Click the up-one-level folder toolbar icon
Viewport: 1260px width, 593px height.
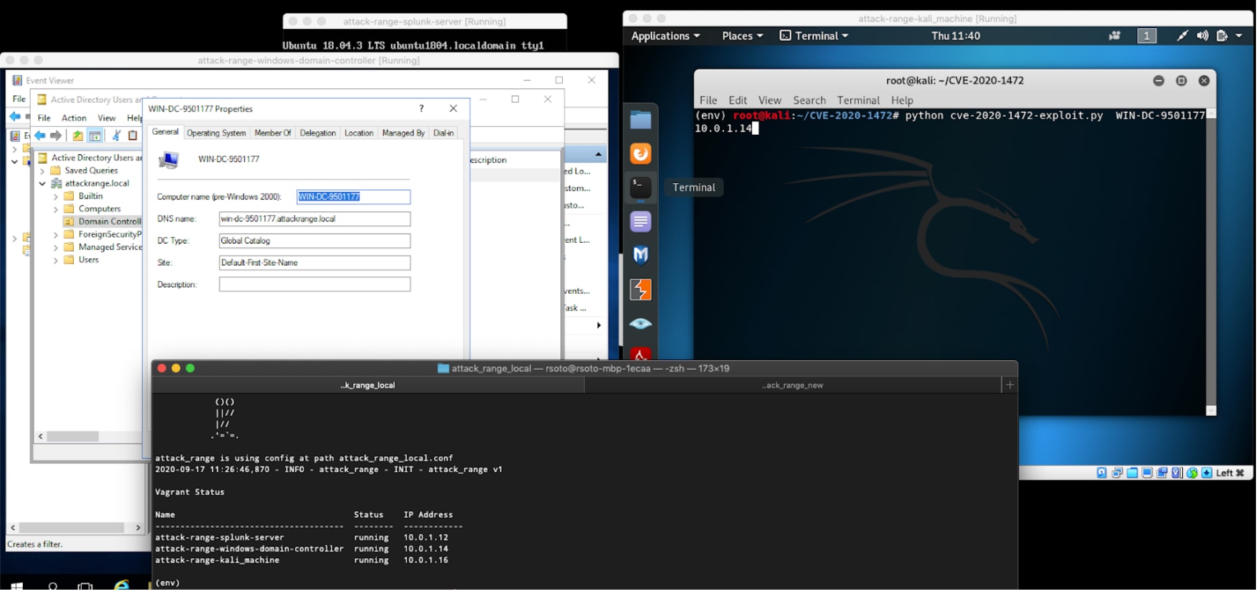click(x=78, y=136)
